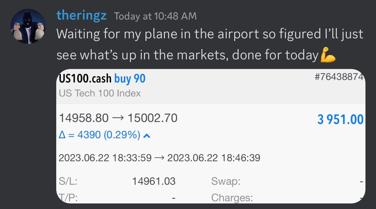Click the Δ = 4390 (0.29%) text
This screenshot has width=376, height=209.
tap(100, 135)
